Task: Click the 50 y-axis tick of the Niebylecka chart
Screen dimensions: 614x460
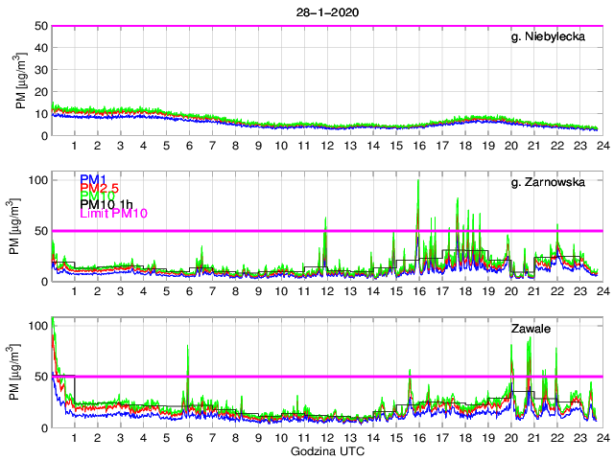Action: point(40,26)
